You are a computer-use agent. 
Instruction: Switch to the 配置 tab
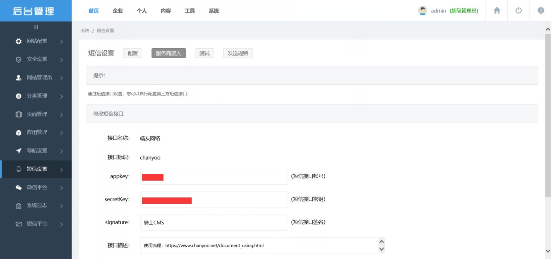pos(133,53)
